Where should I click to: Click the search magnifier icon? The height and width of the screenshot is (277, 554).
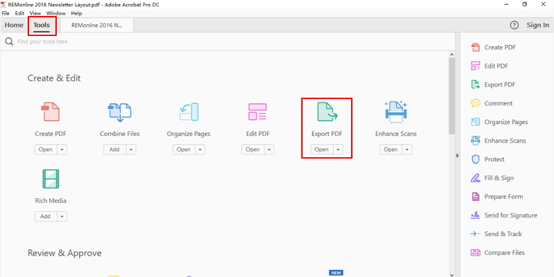click(10, 42)
